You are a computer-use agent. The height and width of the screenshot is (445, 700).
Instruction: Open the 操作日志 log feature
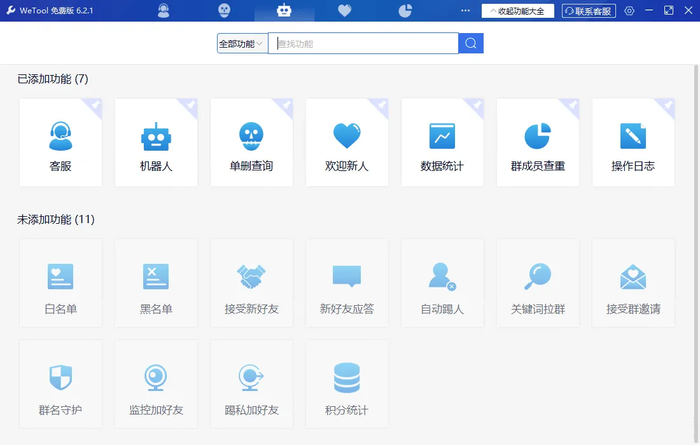click(633, 141)
